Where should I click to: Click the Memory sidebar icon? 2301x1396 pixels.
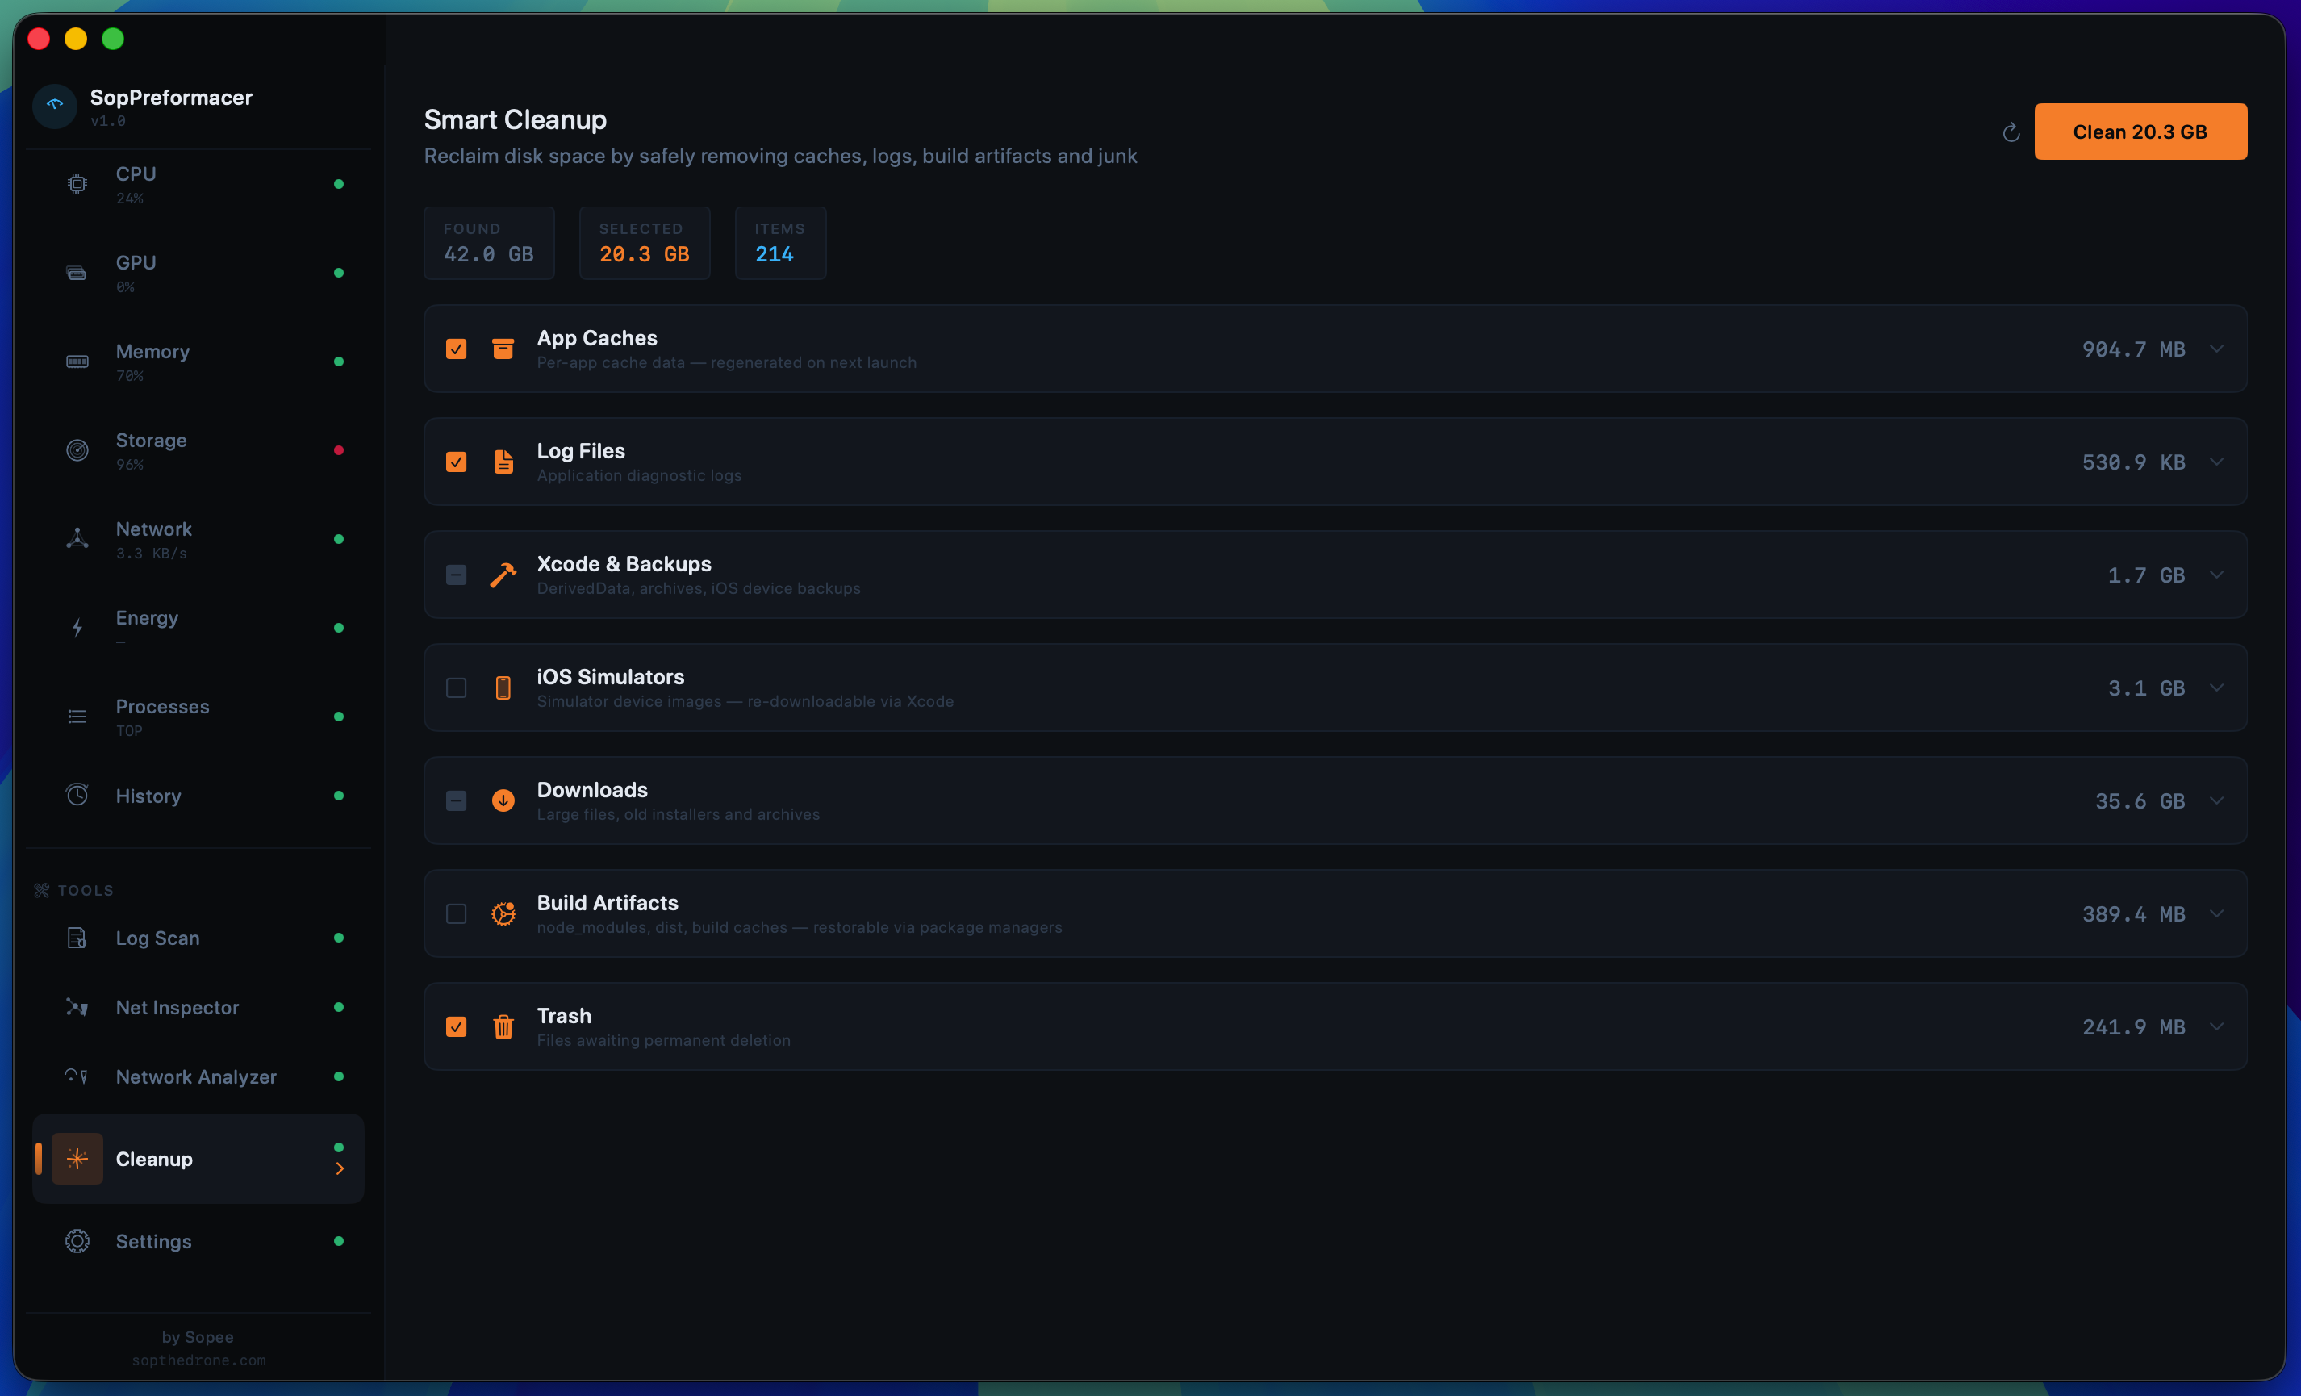(x=77, y=362)
